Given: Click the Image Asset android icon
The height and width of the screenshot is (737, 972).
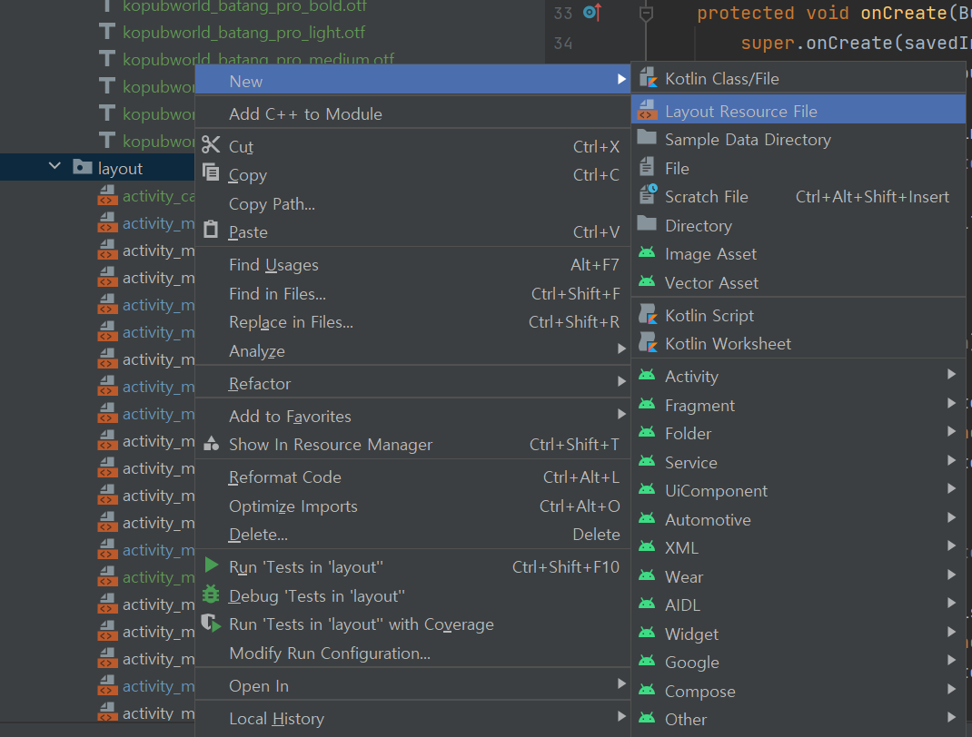Looking at the screenshot, I should 647,252.
